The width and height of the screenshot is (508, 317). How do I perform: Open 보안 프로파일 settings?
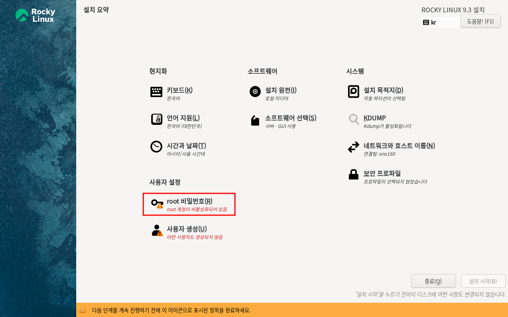[x=382, y=173]
